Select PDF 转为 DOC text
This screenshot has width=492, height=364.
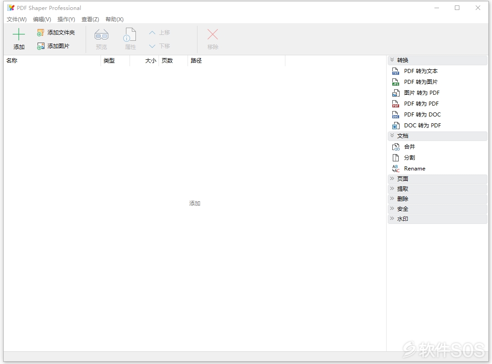click(422, 115)
